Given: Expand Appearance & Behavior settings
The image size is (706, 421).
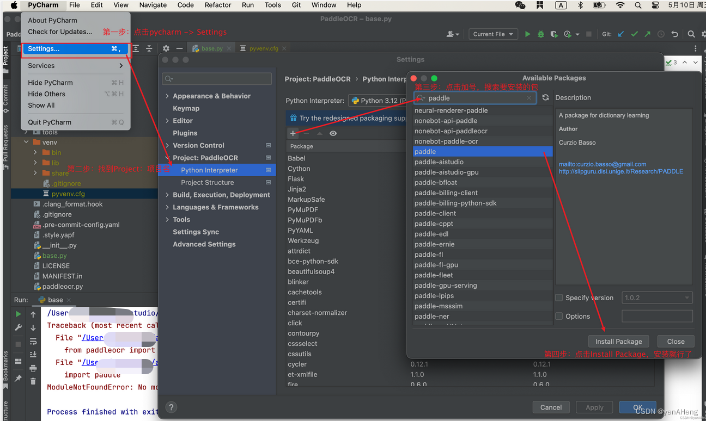Looking at the screenshot, I should pos(167,96).
